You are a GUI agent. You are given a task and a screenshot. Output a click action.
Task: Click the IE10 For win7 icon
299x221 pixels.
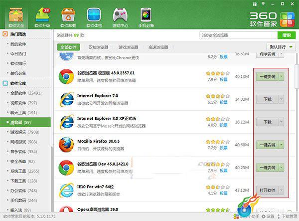pyautogui.click(x=66, y=190)
